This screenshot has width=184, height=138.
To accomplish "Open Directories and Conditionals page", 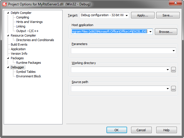I will coord(35,40).
